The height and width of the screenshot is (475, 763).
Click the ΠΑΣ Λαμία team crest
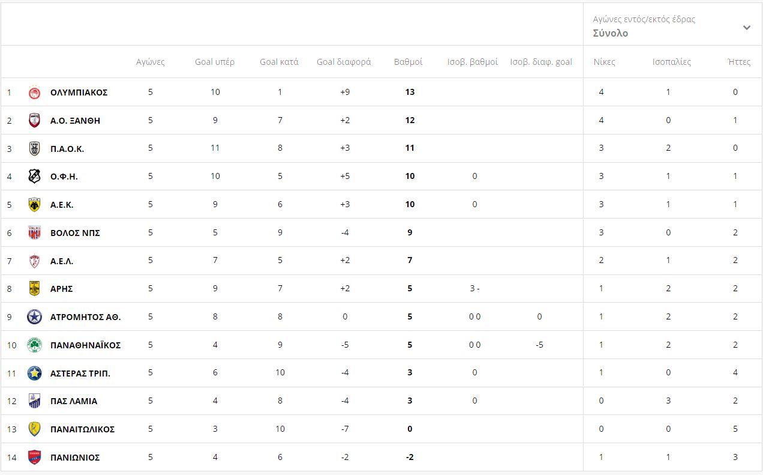pos(35,401)
